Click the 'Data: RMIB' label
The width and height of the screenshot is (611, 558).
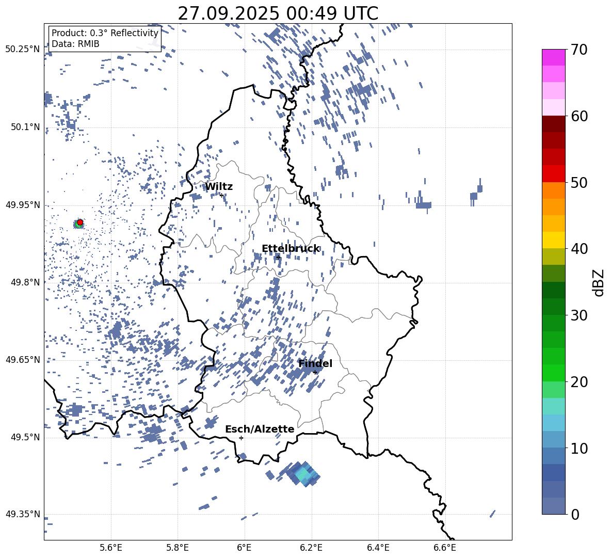pyautogui.click(x=75, y=44)
